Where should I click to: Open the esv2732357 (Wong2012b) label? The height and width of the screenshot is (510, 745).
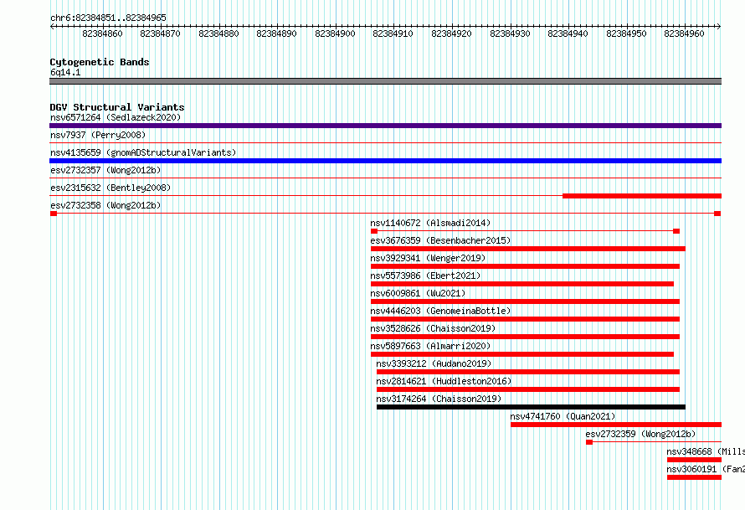click(105, 170)
